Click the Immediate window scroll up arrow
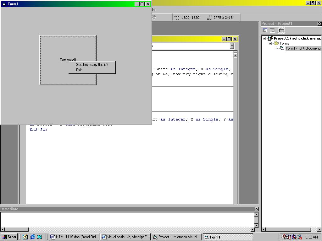Viewport: 322px width, 241px height. coord(256,214)
